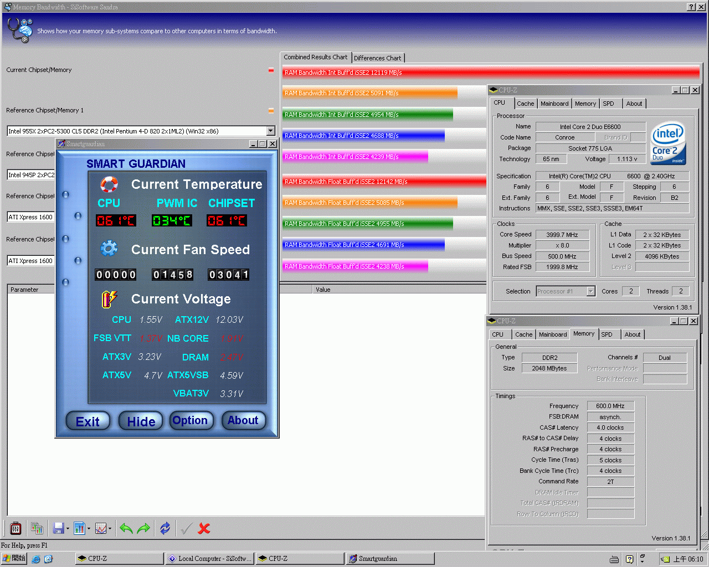Click the 4239 MB/s magenta Int bar
Screen dimensions: 709x567
tap(355, 157)
